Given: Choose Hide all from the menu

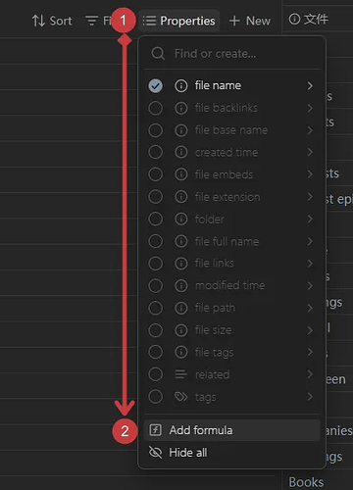Looking at the screenshot, I should [231, 453].
